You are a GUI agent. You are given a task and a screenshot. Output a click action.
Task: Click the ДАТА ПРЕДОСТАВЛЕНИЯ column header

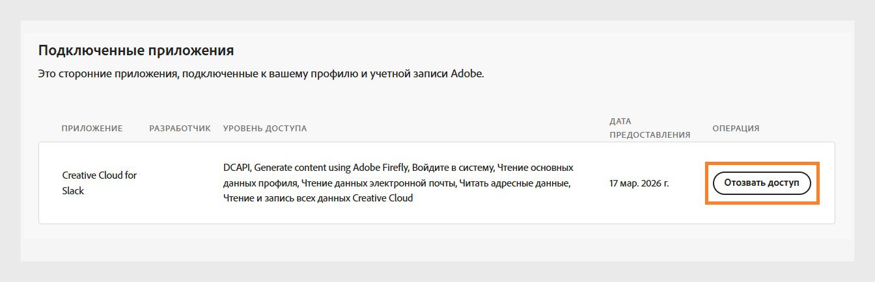[649, 128]
